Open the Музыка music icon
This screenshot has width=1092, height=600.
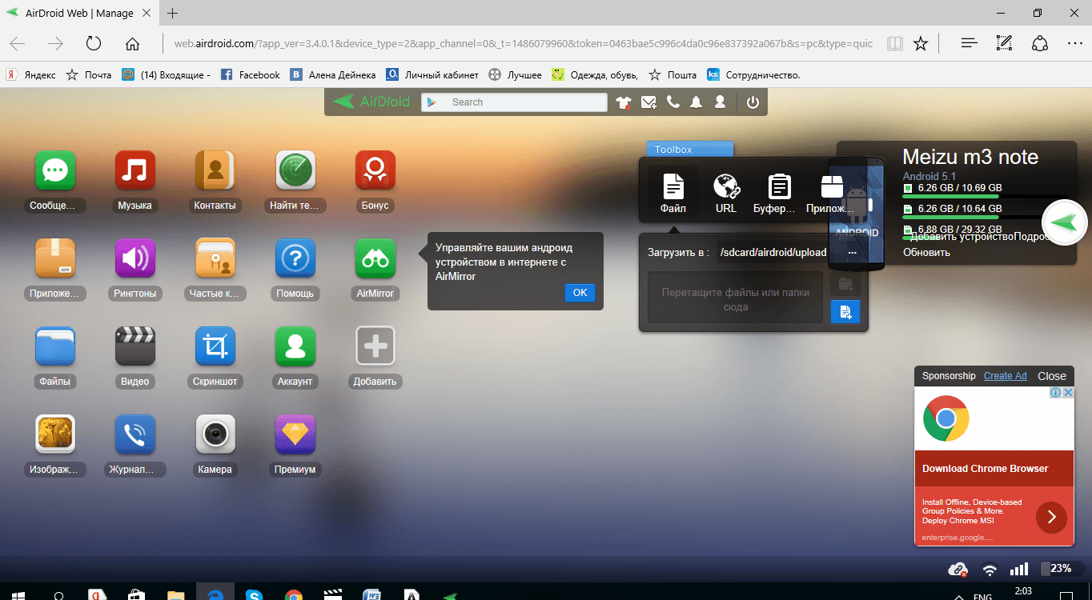pos(134,170)
